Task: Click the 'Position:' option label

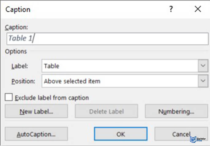Action: pyautogui.click(x=23, y=81)
